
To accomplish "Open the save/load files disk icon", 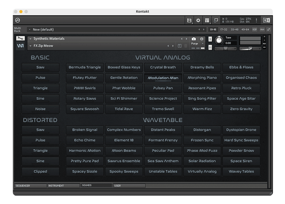I will point(189,20).
